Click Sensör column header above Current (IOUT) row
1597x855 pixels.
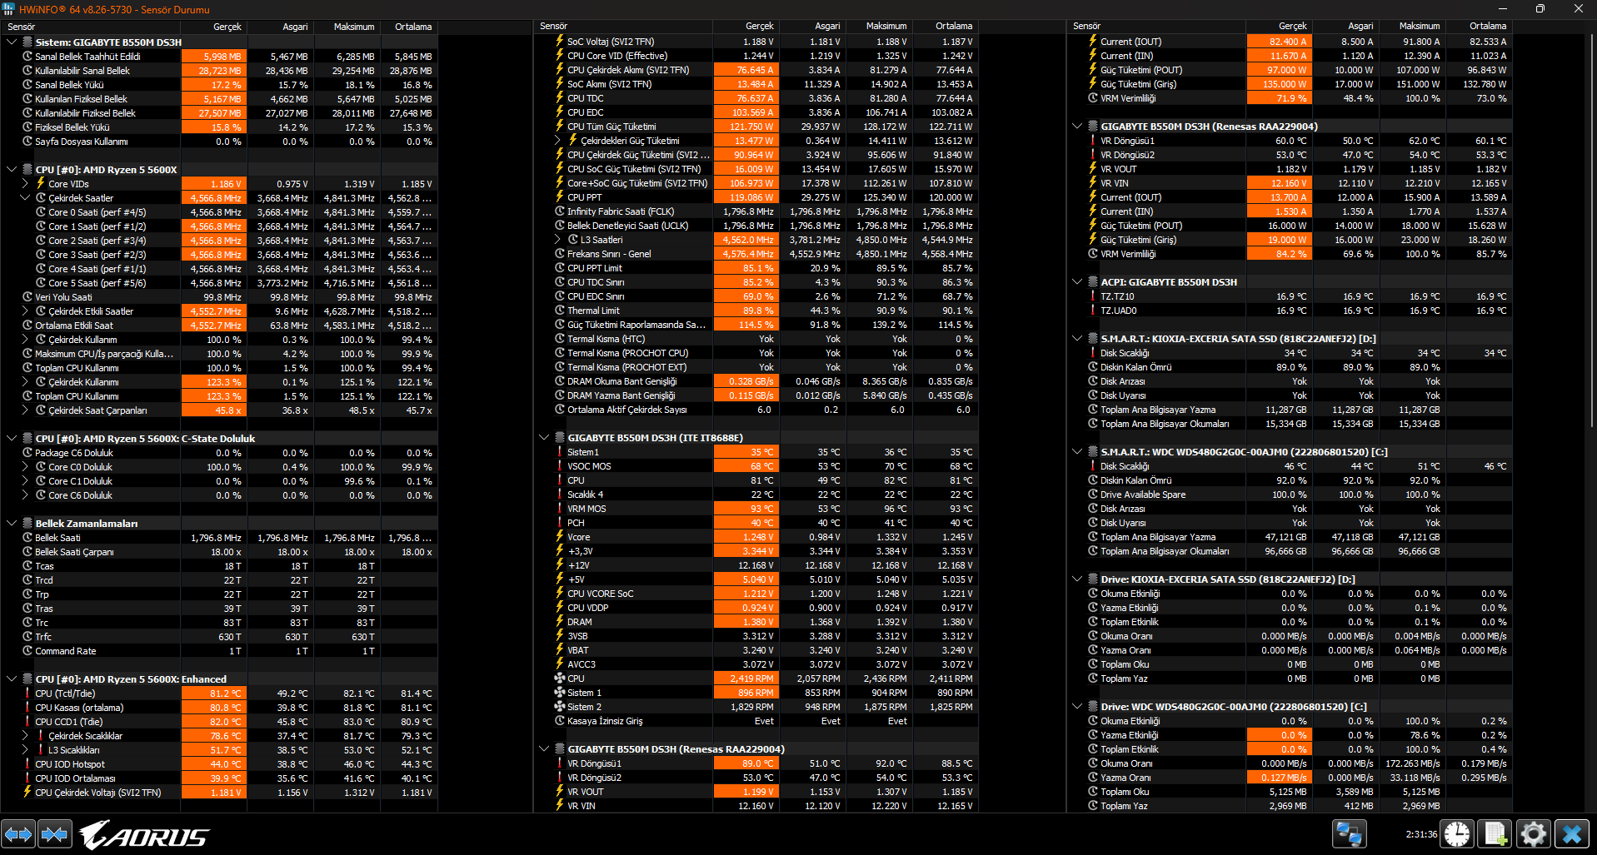pyautogui.click(x=1156, y=27)
